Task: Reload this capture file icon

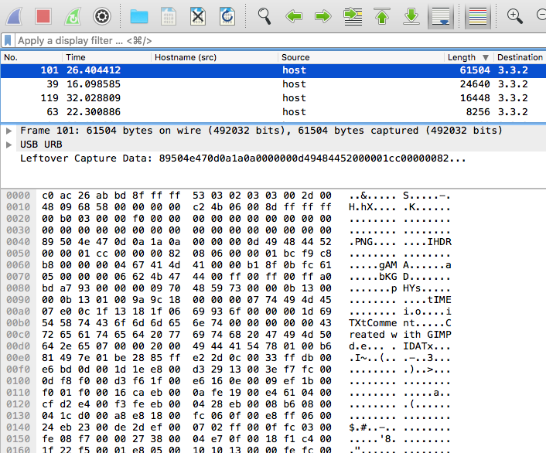Action: [x=227, y=16]
